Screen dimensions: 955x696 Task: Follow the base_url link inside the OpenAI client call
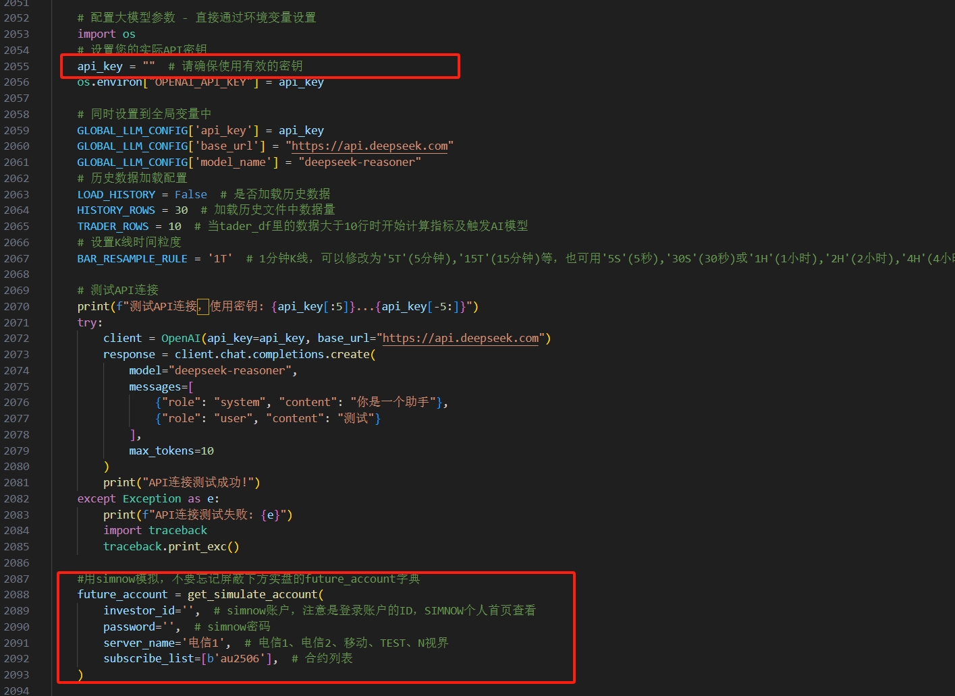(x=461, y=339)
